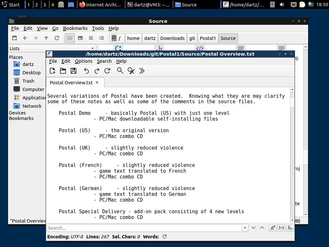Undo the last edit in the editor

86,71
